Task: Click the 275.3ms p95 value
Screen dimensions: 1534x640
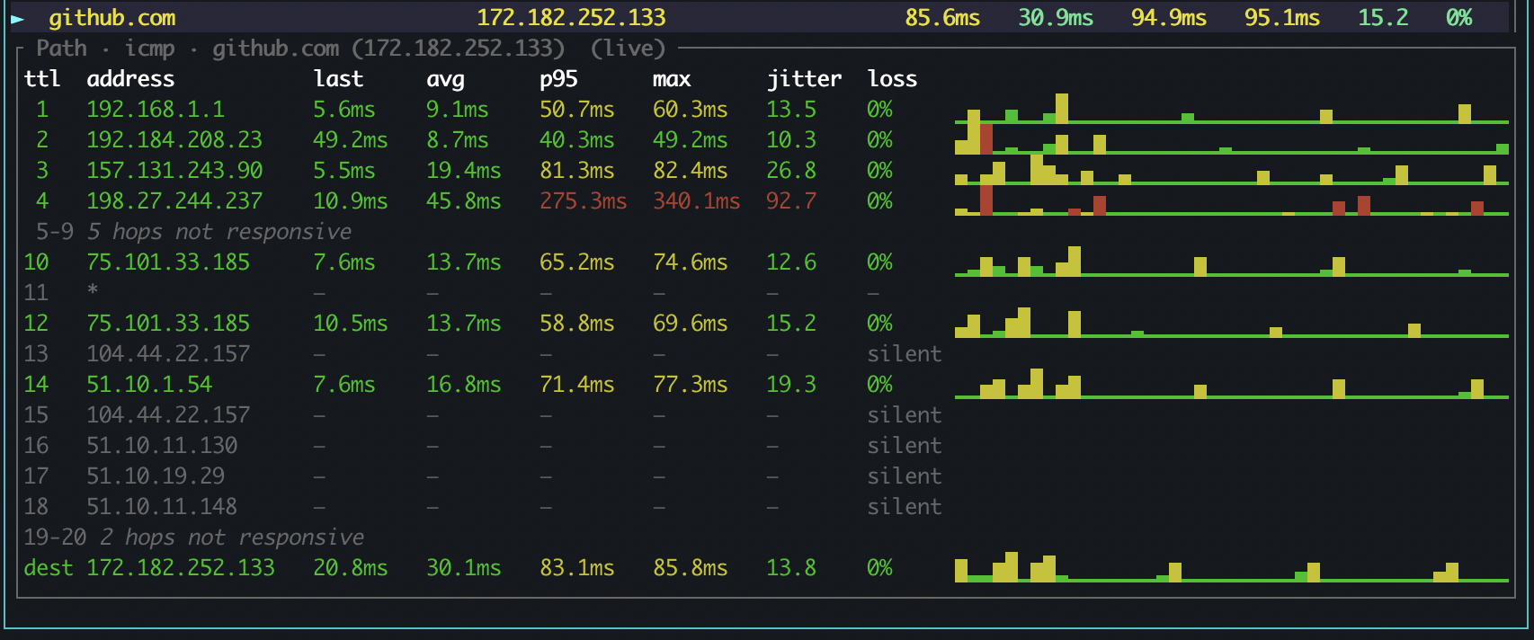Action: 583,201
